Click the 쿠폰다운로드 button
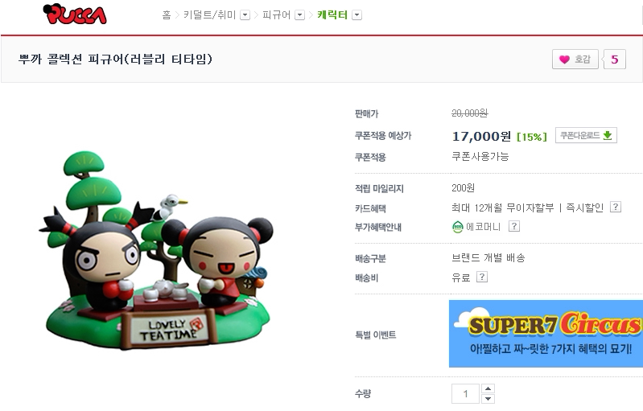 586,135
